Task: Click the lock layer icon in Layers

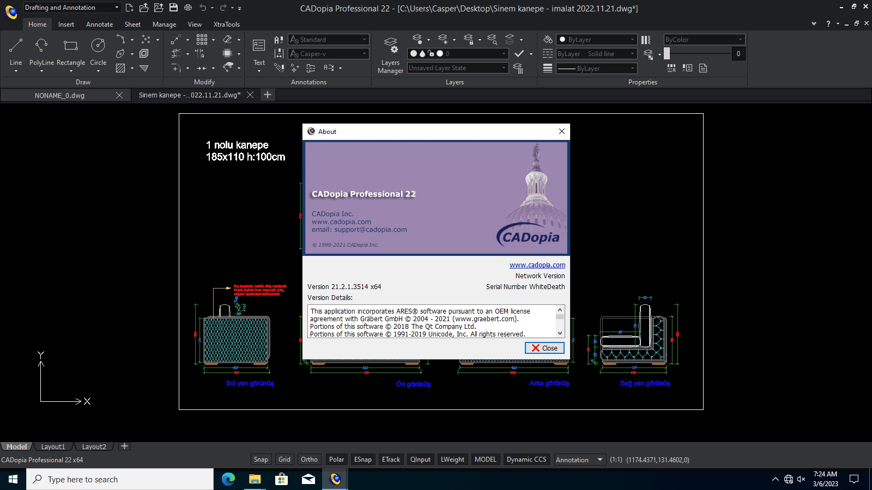Action: click(x=468, y=39)
